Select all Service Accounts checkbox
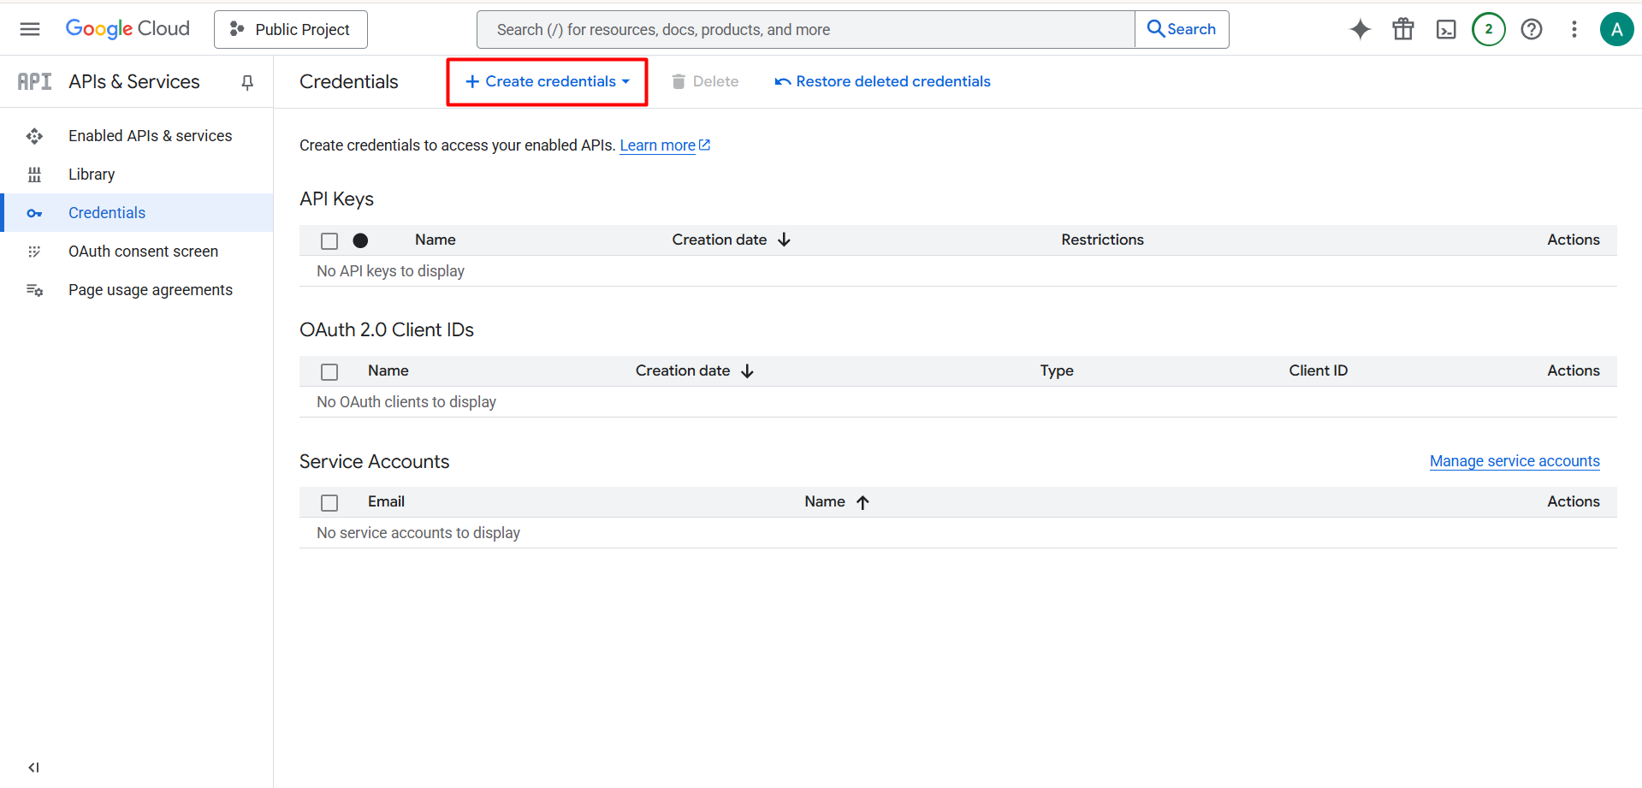This screenshot has height=788, width=1642. point(329,503)
